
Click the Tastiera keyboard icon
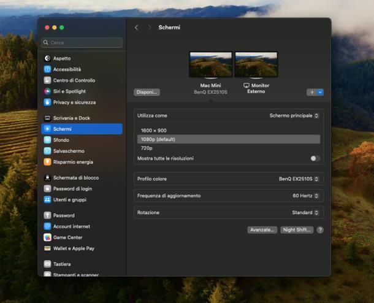click(x=47, y=264)
